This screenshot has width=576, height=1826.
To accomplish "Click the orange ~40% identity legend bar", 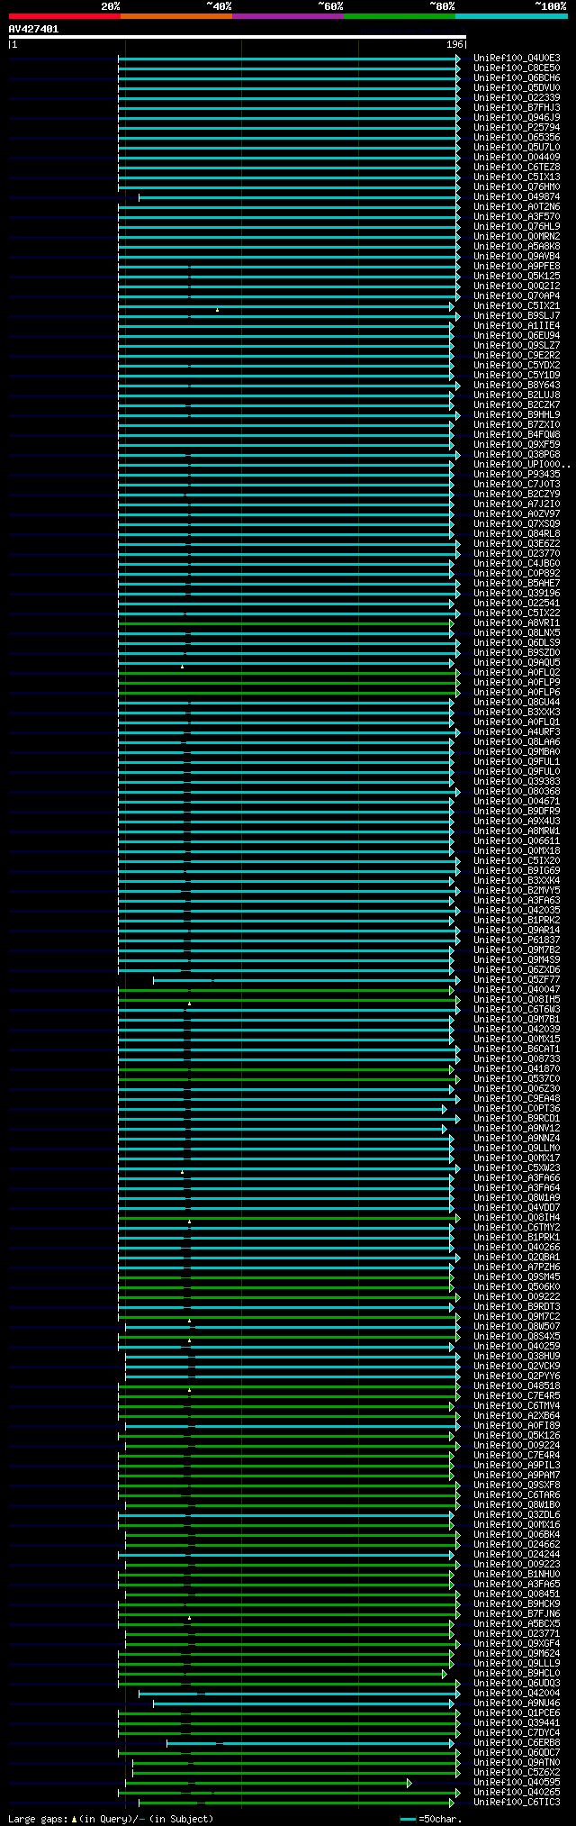I will [x=176, y=16].
